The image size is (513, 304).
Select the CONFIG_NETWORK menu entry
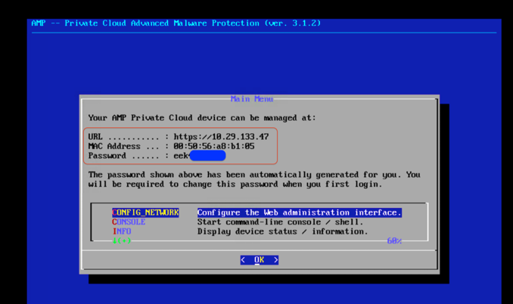click(x=145, y=212)
